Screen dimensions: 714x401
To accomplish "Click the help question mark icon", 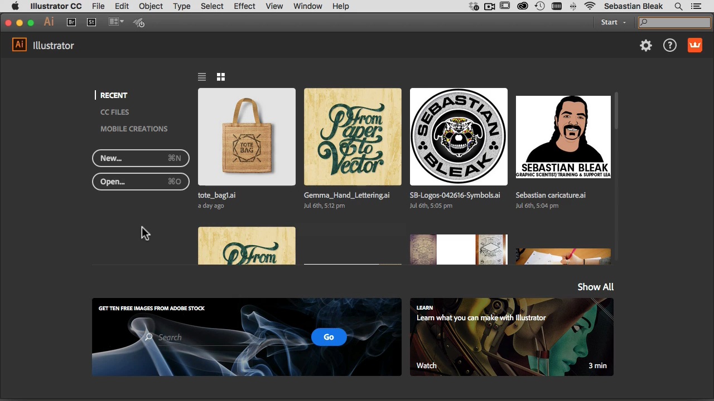I will [669, 46].
